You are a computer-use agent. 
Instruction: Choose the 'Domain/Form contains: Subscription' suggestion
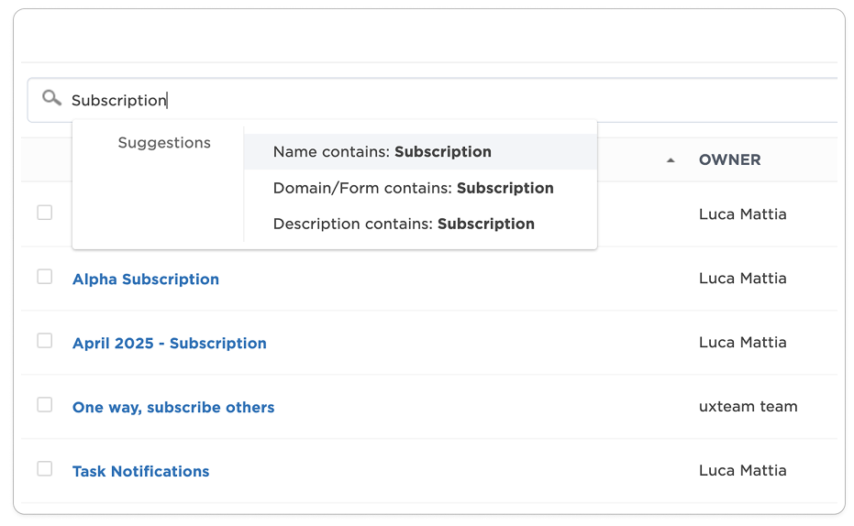(x=413, y=188)
